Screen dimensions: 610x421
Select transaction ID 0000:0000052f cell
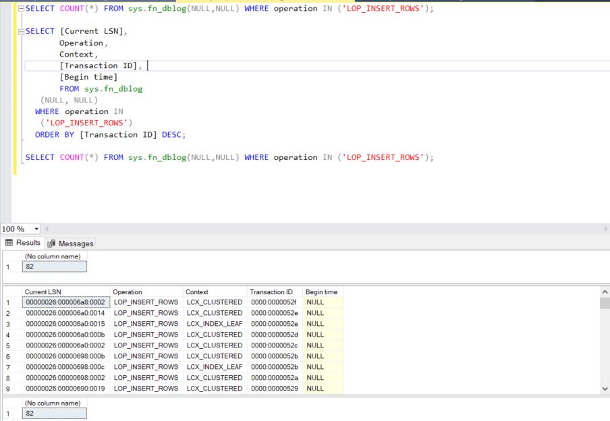275,302
